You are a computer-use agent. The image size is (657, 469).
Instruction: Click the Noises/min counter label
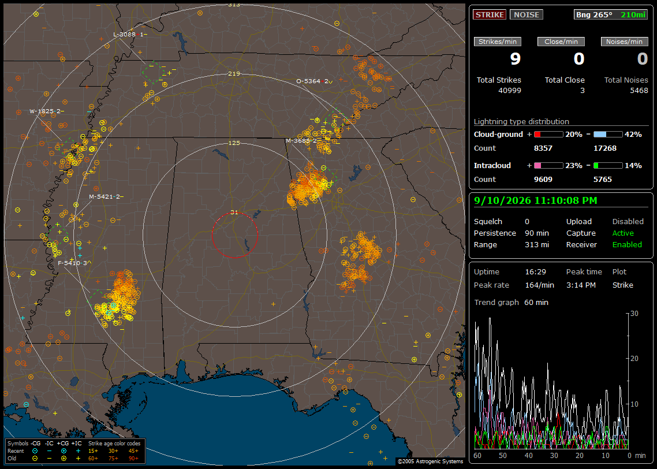click(624, 42)
